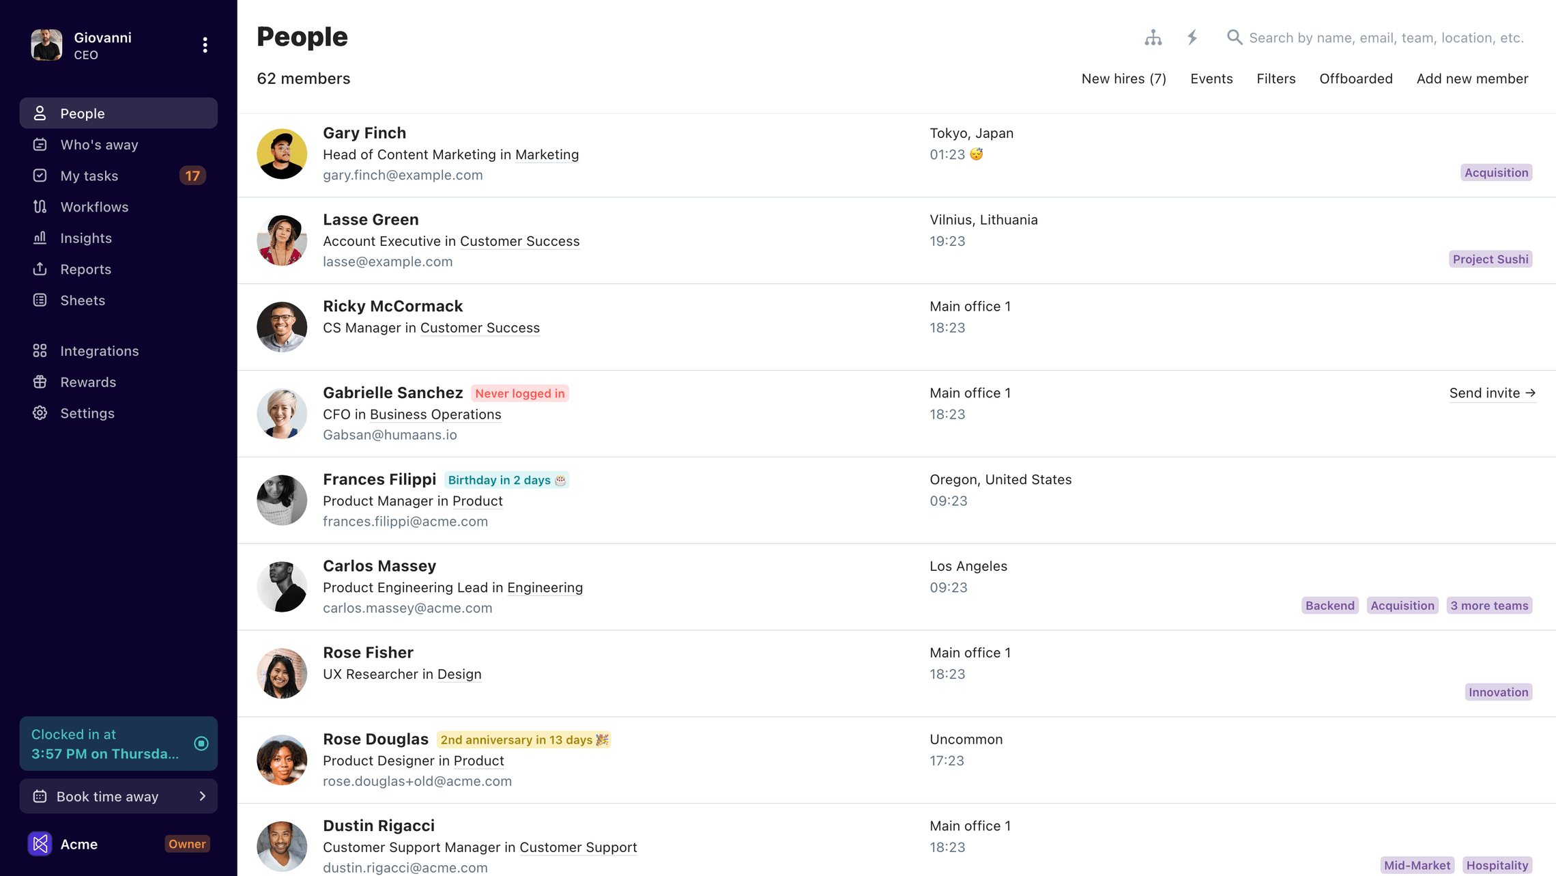
Task: Click the quick actions lightning bolt icon
Action: tap(1192, 38)
